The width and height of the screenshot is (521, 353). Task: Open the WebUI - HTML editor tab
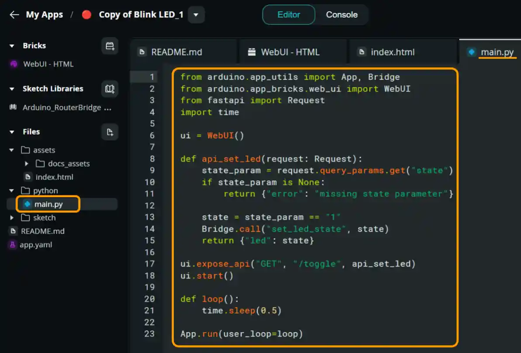click(x=290, y=52)
